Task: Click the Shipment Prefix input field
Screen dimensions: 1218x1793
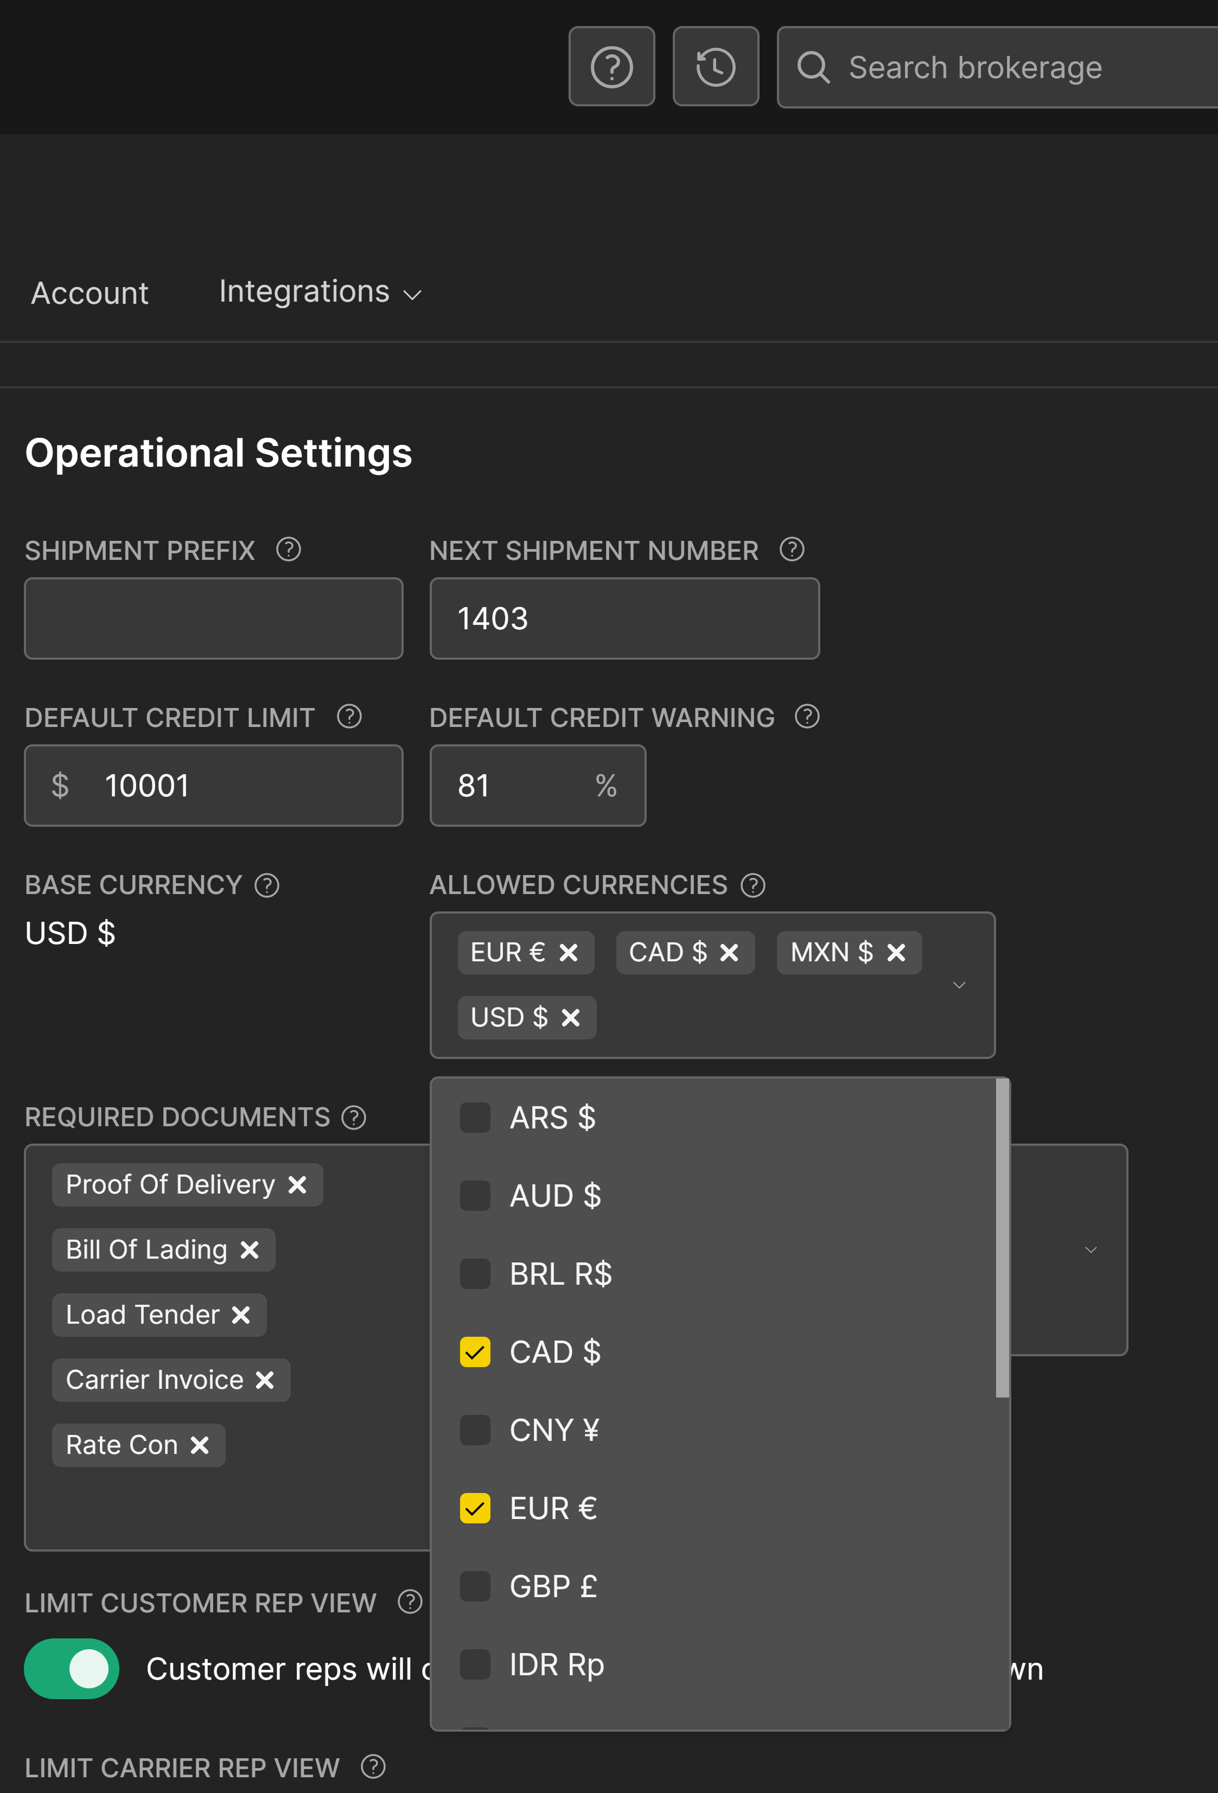Action: click(x=214, y=618)
